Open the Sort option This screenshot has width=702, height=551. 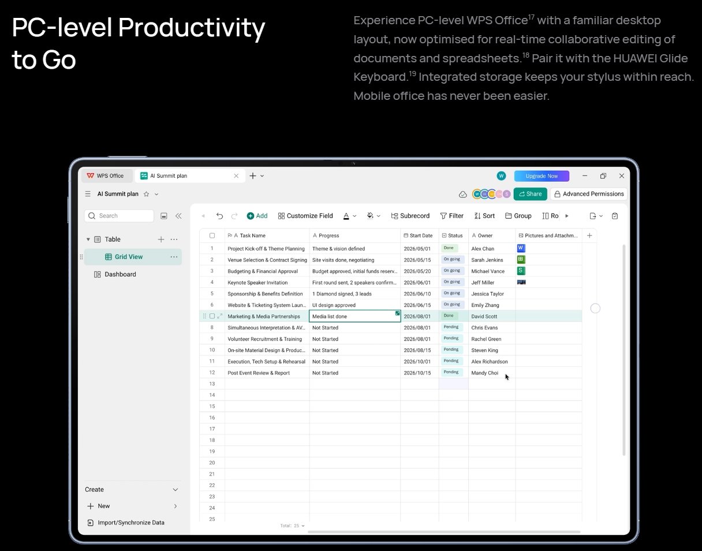484,216
